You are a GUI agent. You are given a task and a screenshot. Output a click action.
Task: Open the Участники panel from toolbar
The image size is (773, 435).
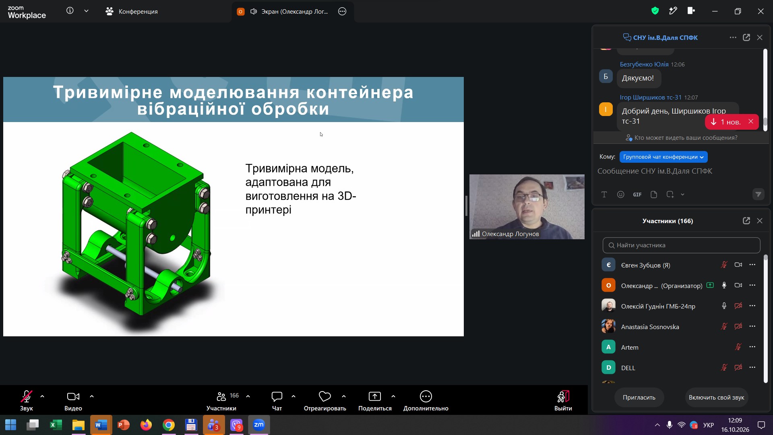coord(221,401)
